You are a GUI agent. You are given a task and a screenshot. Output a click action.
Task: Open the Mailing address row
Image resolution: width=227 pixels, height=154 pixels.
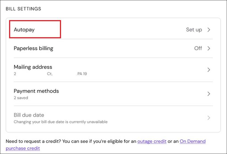coord(33,67)
